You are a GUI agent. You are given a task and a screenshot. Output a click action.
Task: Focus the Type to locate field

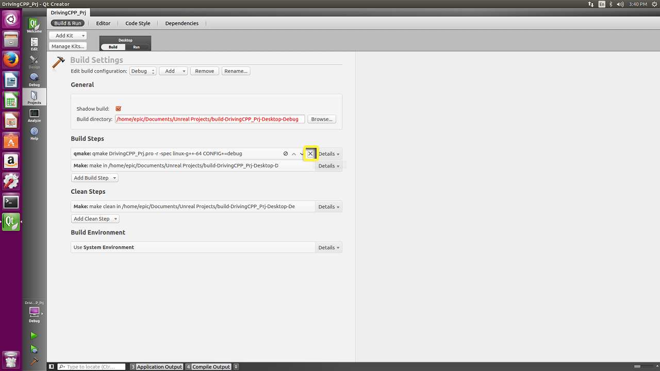91,367
